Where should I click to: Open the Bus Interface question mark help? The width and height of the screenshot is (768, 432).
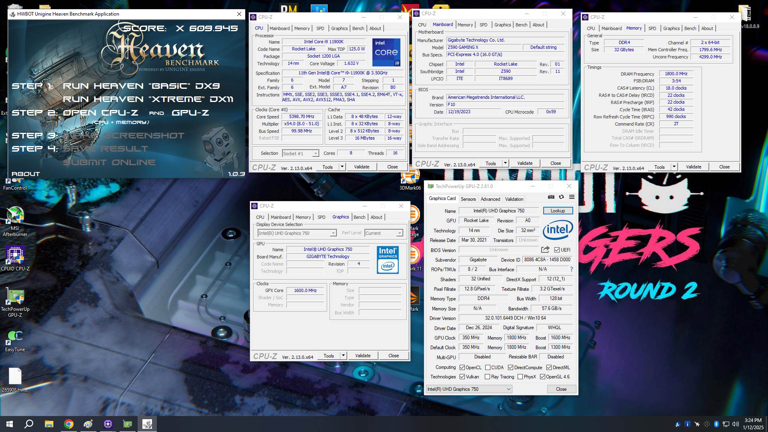tap(571, 269)
